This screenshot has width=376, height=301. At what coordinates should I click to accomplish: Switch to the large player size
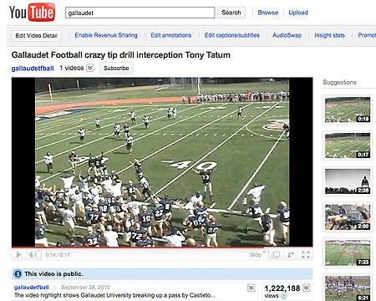[x=276, y=255]
